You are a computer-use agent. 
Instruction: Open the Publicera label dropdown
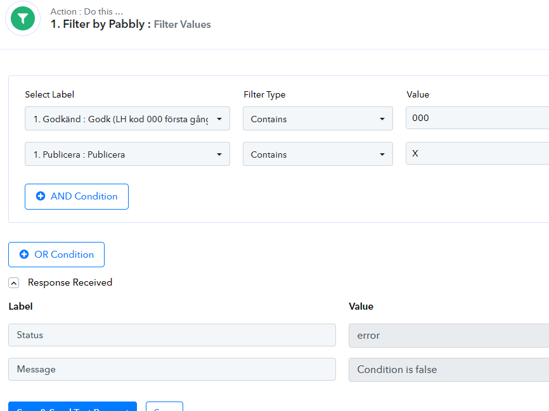click(127, 154)
